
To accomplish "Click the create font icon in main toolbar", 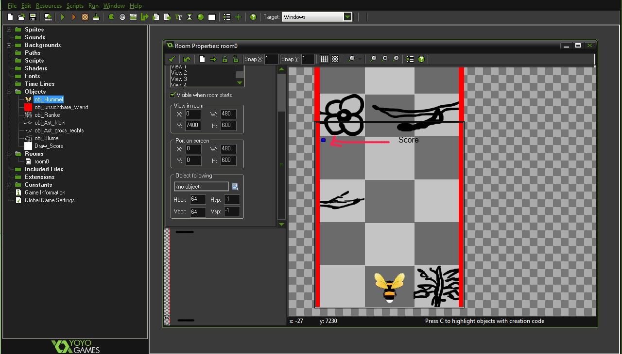I will click(x=178, y=17).
